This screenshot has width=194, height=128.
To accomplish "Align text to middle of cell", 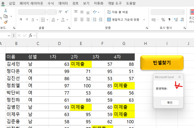I will 82,12.
